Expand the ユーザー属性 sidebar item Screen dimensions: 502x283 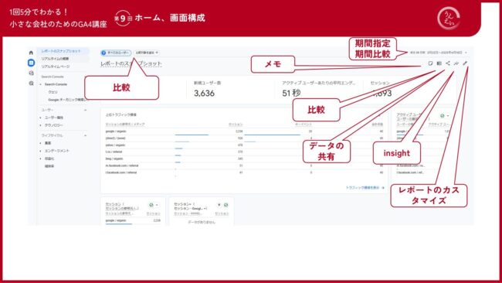[x=41, y=118]
